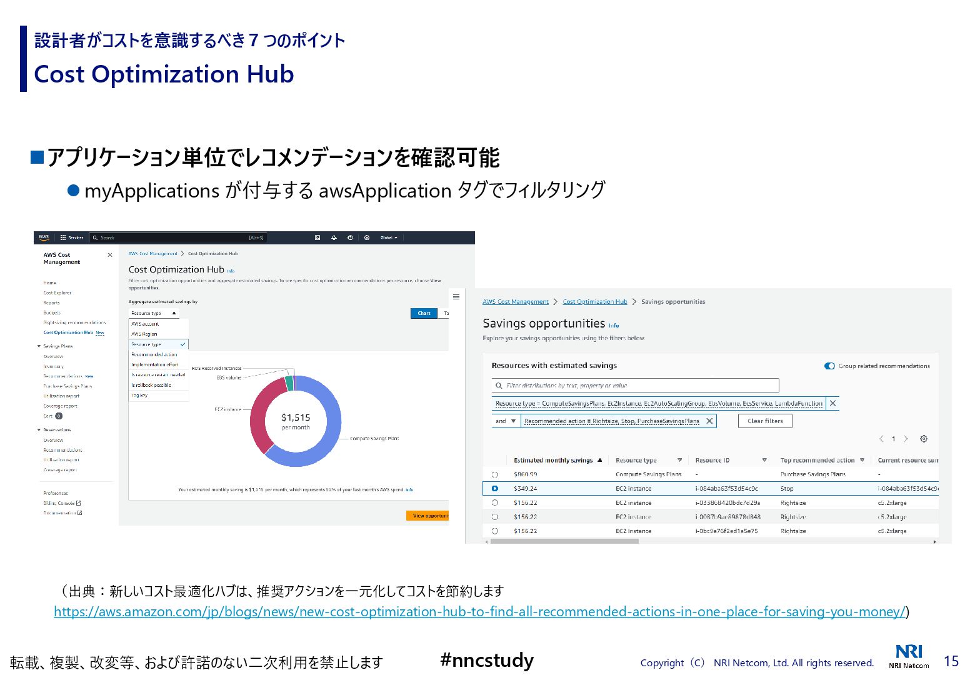Click the Top recommended action column sort arrow
Image resolution: width=975 pixels, height=675 pixels.
(862, 460)
